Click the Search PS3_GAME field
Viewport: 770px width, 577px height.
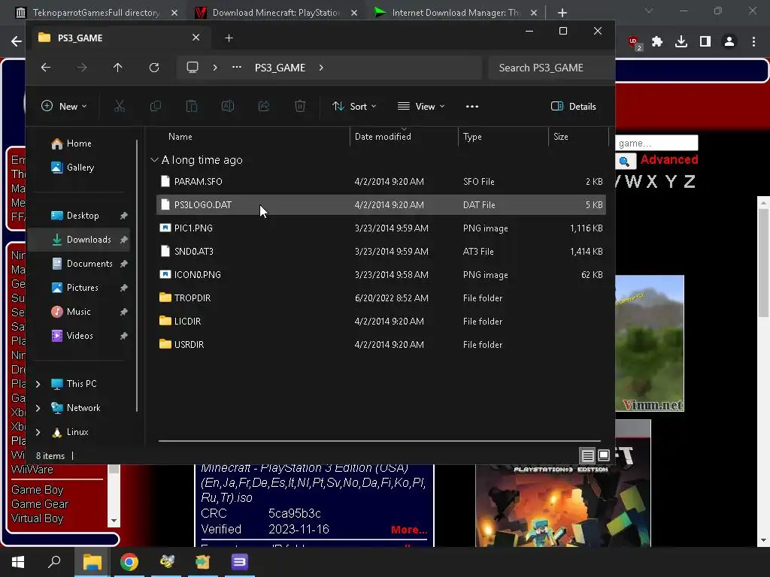click(x=551, y=68)
